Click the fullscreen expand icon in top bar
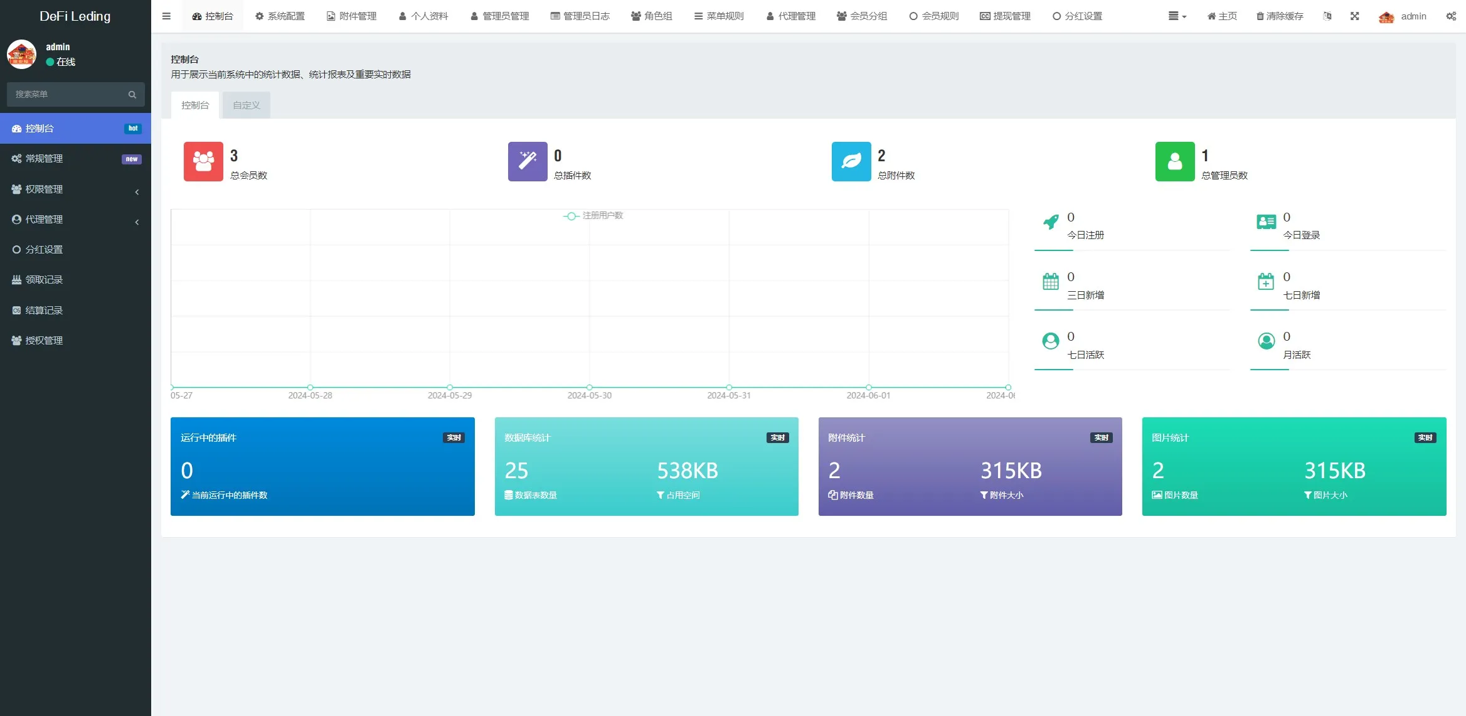Viewport: 1466px width, 716px height. point(1355,16)
